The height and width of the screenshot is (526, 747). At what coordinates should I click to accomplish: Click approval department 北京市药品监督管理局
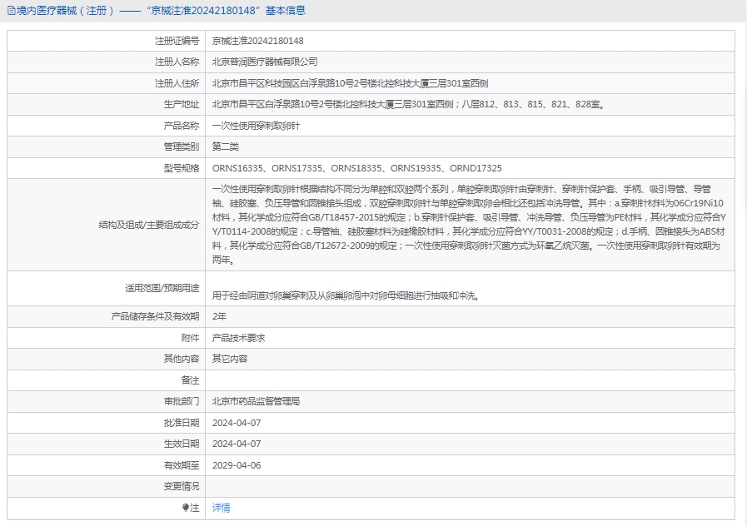click(x=256, y=401)
